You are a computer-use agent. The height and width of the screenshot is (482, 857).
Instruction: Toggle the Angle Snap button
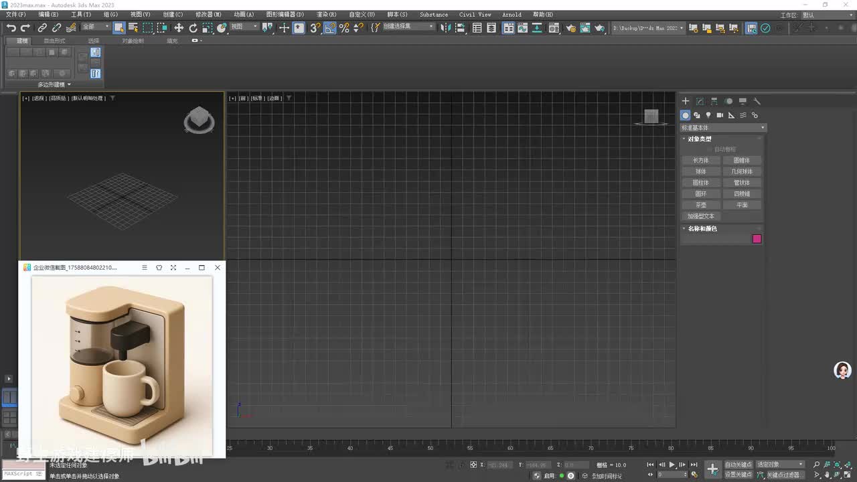coord(329,28)
